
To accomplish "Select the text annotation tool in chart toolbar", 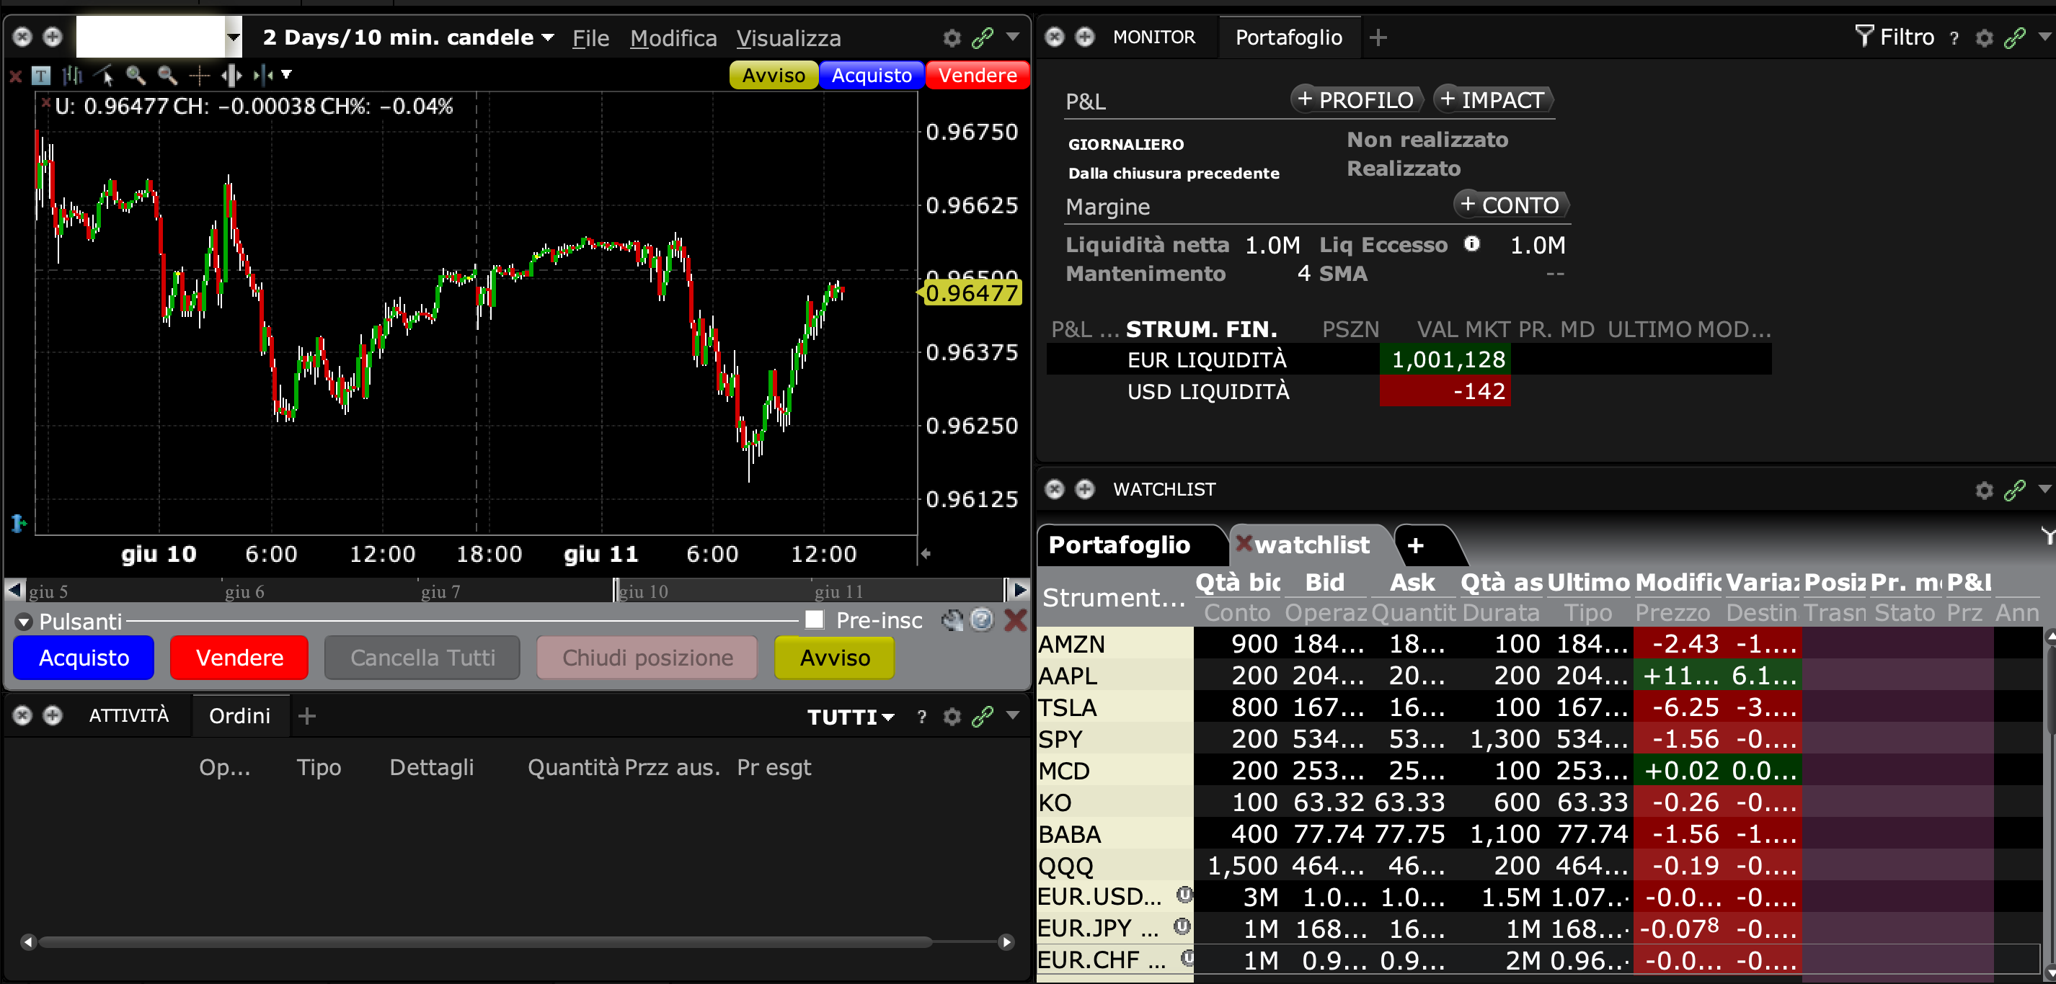I will pos(40,76).
